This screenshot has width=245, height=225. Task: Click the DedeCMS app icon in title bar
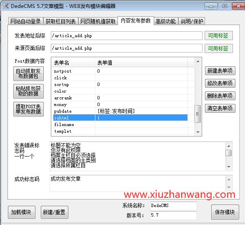pos(6,6)
